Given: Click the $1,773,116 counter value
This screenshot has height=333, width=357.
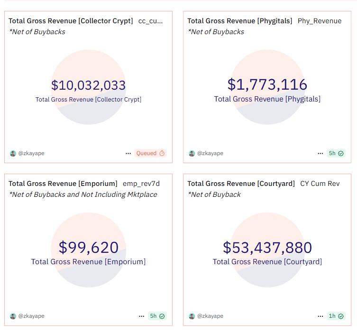Looking at the screenshot, I should (267, 85).
